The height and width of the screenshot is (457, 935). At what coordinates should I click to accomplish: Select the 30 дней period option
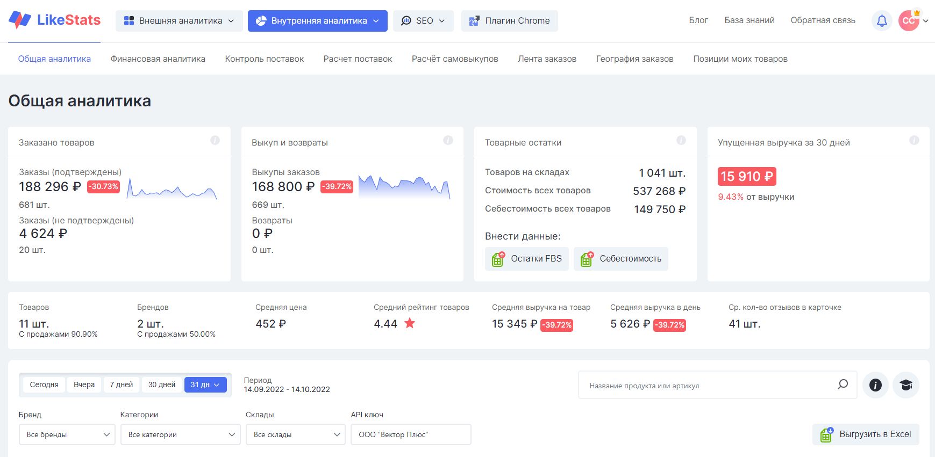pyautogui.click(x=162, y=385)
